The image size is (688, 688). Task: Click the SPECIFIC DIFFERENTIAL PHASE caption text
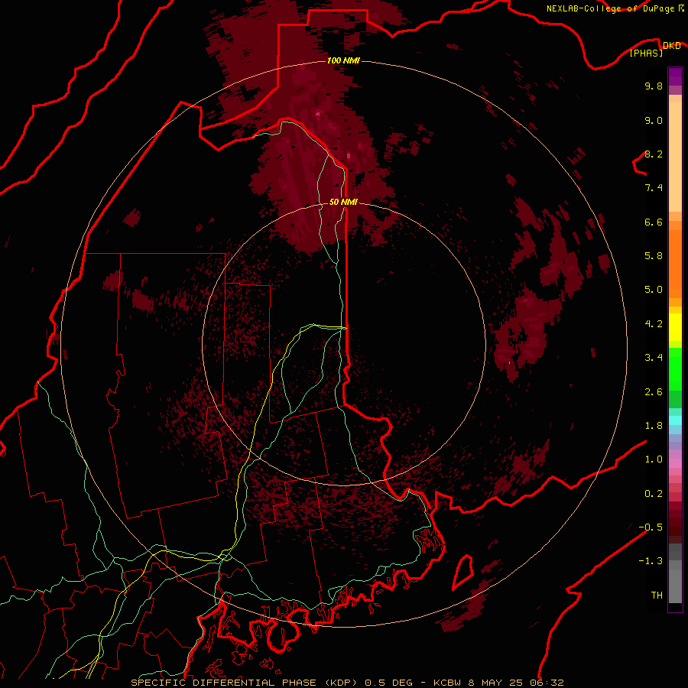(x=223, y=683)
